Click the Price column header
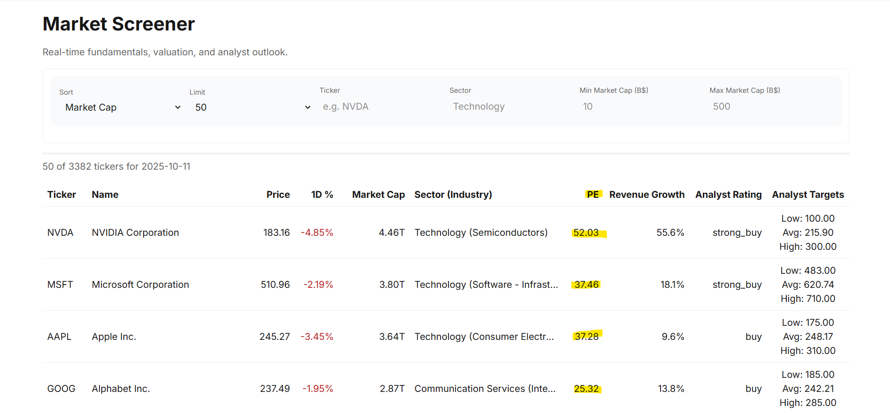The height and width of the screenshot is (413, 890). [278, 195]
